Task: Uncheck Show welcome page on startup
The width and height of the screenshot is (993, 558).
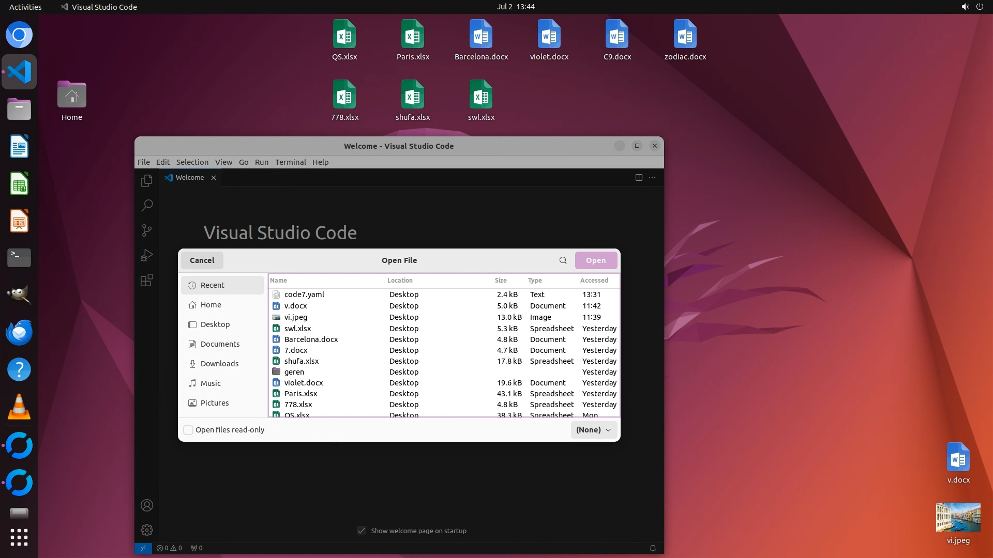Action: [x=362, y=531]
